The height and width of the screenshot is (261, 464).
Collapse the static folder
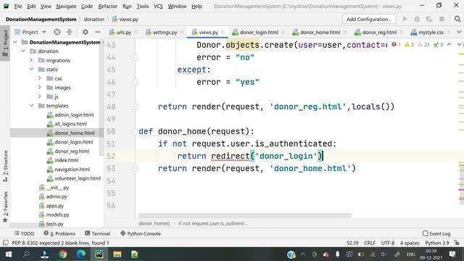(x=31, y=70)
